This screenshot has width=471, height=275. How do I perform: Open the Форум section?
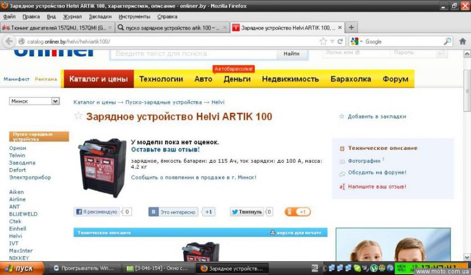(x=395, y=79)
